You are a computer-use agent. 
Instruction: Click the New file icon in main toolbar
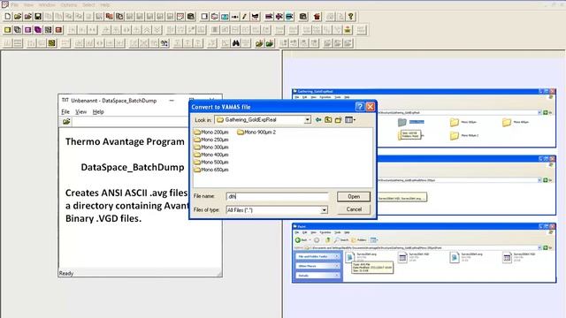click(x=8, y=17)
